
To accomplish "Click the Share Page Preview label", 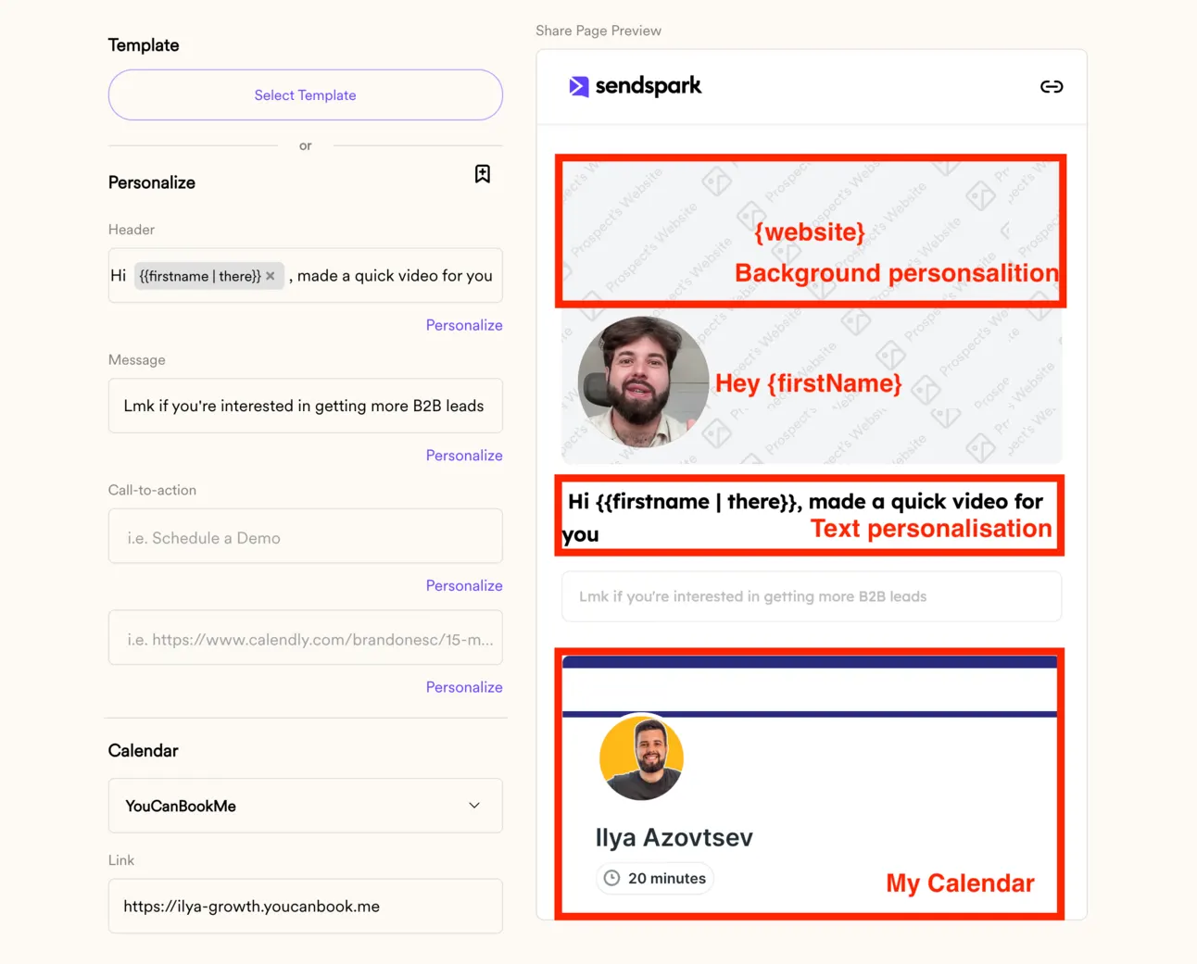I will click(x=598, y=31).
